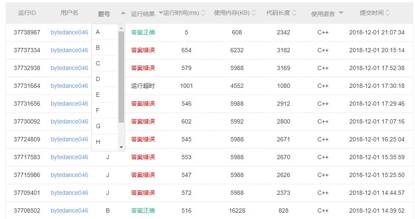The image size is (415, 219).
Task: Click dropdown list scroll-up arrow
Action: point(121,28)
